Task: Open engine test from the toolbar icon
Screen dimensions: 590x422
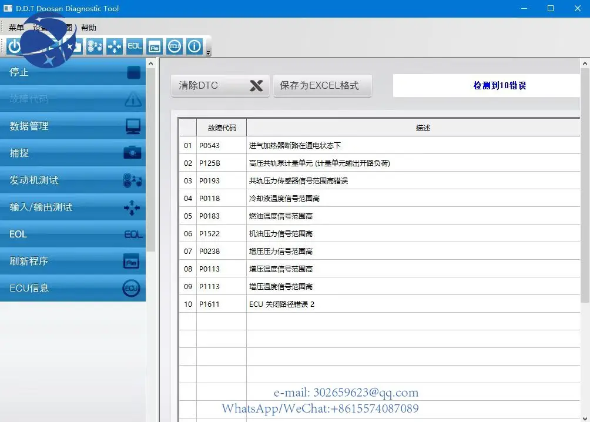Action: click(x=95, y=46)
